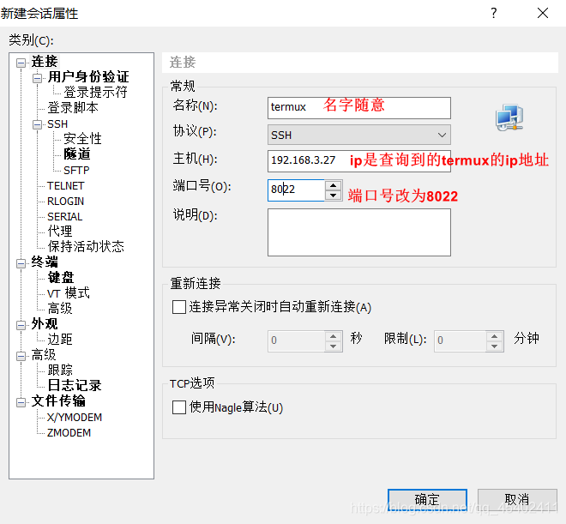Select SERIAL tree item
This screenshot has height=524, width=566.
coord(65,217)
